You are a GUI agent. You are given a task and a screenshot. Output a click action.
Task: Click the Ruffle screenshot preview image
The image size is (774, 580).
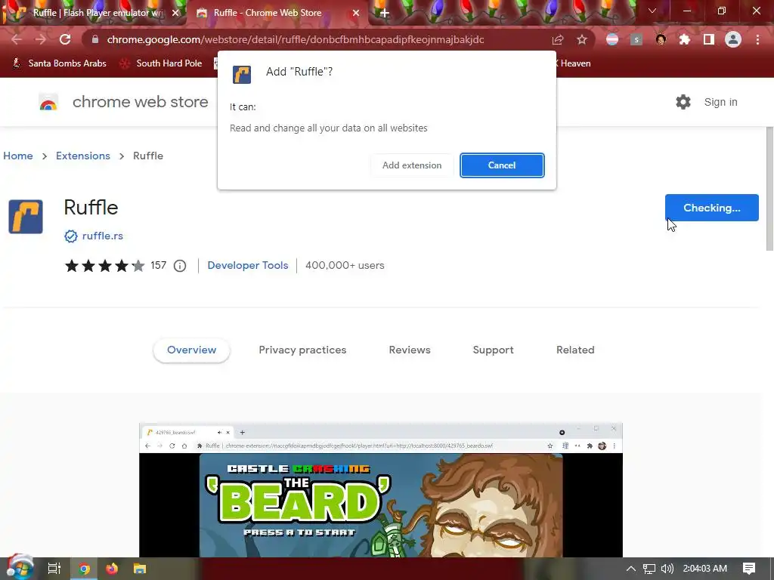click(x=381, y=489)
